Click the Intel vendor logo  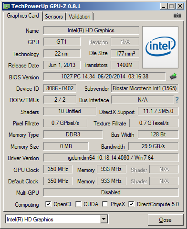[160, 47]
